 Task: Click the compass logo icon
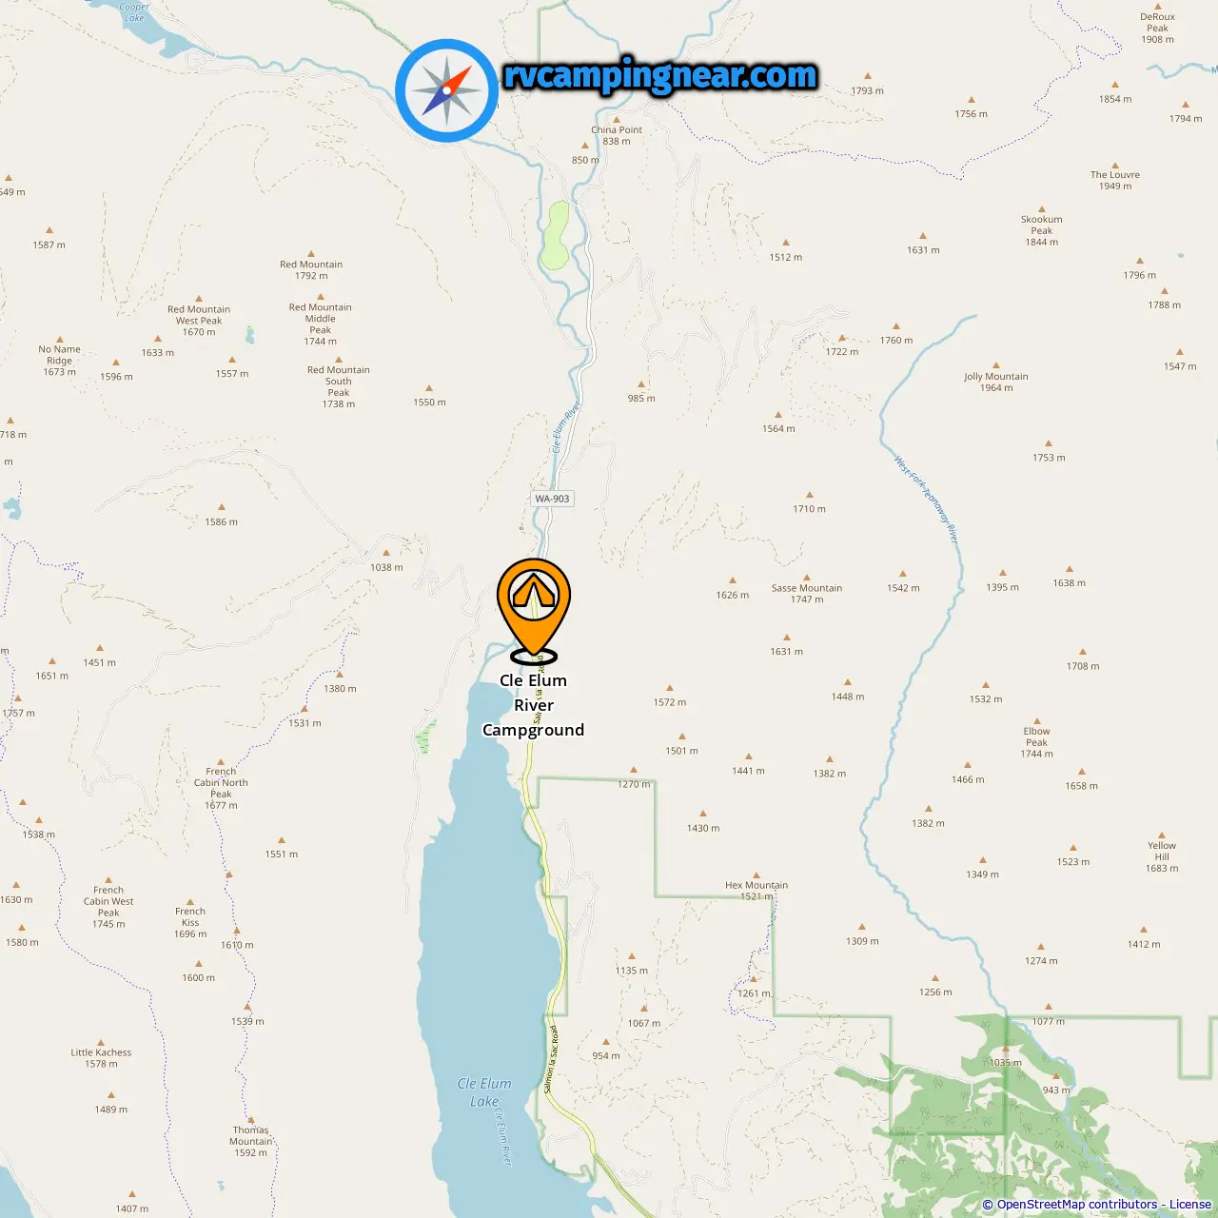446,90
